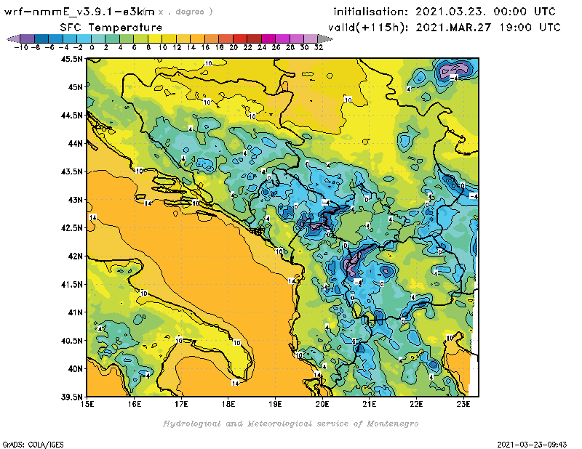This screenshot has width=582, height=449.
Task: Select the red swatch between 20 and 22
Action: click(240, 38)
